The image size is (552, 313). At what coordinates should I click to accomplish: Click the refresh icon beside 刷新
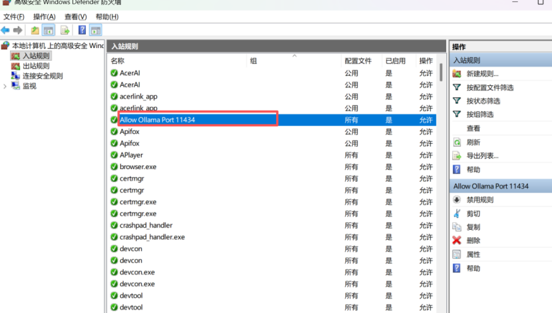(x=457, y=142)
